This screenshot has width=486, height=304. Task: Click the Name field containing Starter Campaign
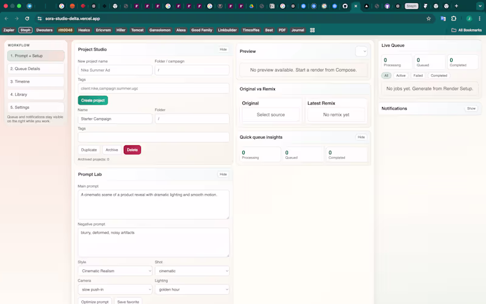click(x=115, y=119)
